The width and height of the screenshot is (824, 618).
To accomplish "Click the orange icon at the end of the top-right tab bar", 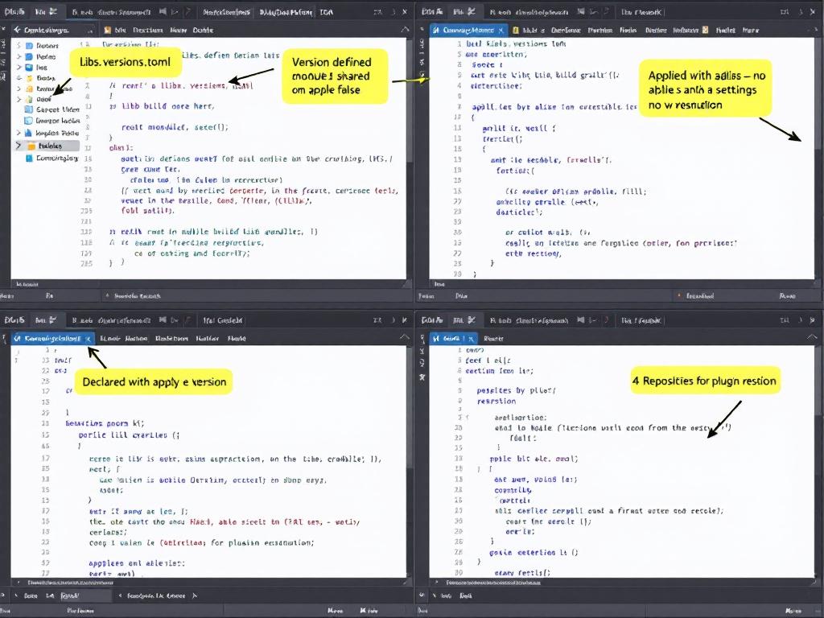I will click(x=705, y=30).
